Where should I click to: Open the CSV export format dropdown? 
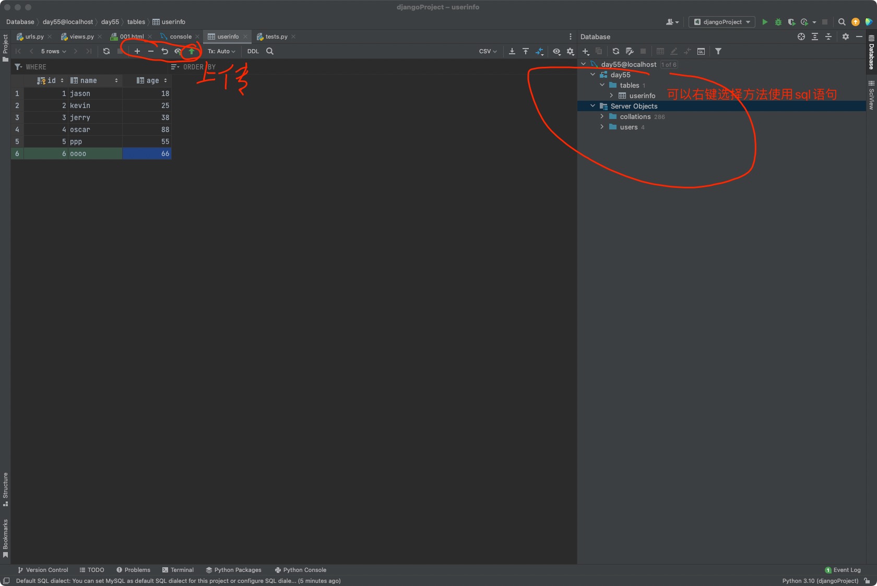click(488, 51)
